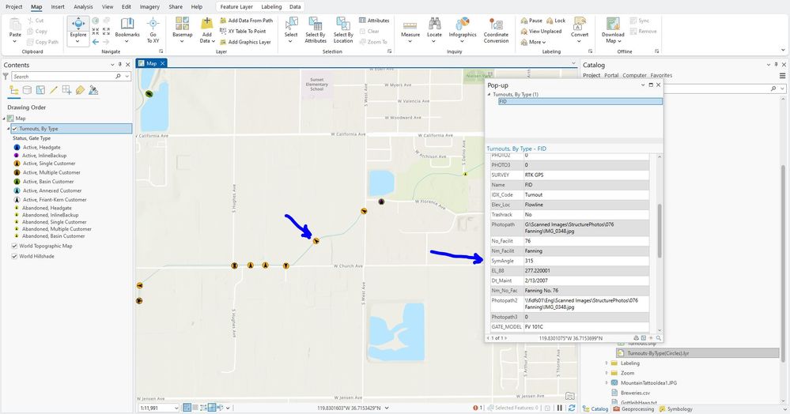This screenshot has height=414, width=790.
Task: Open the Project tab
Action: click(14, 6)
